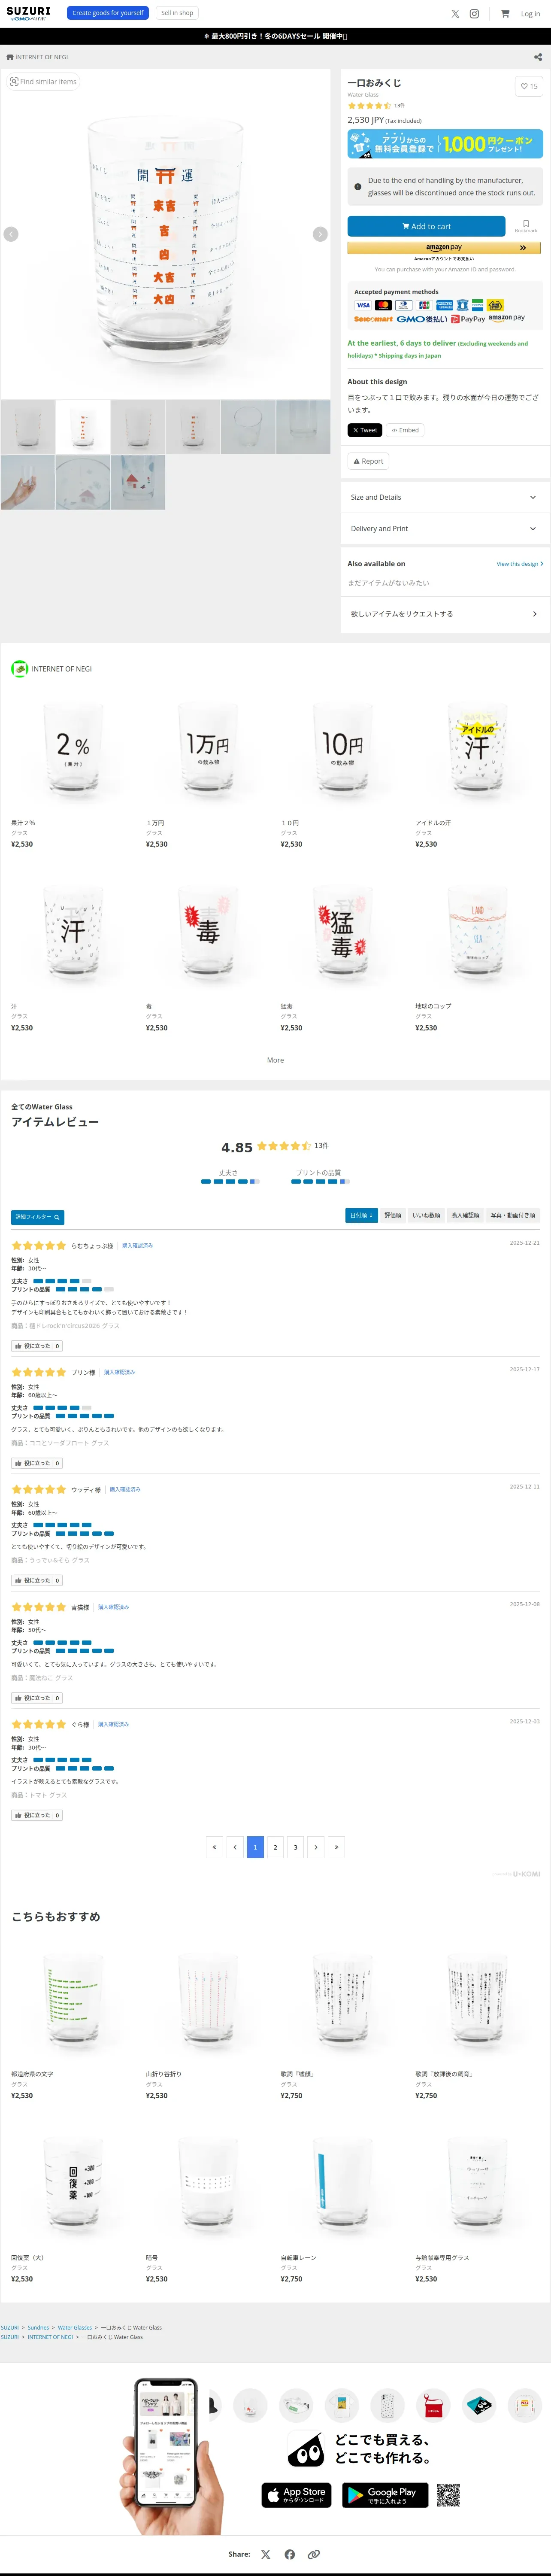The height and width of the screenshot is (2576, 551).
Task: Click the Add to cart button
Action: click(426, 226)
